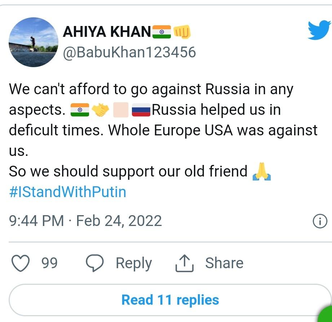Click the 9:44 PM Feb 24, 2022 timestamp
Screen dimensions: 332x322
pos(85,221)
